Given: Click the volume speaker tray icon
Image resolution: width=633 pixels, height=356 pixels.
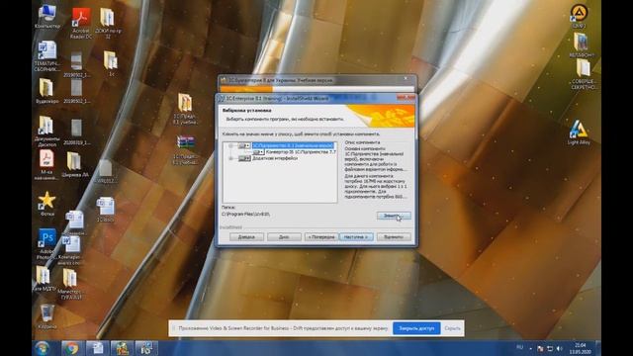Looking at the screenshot, I should coord(559,348).
